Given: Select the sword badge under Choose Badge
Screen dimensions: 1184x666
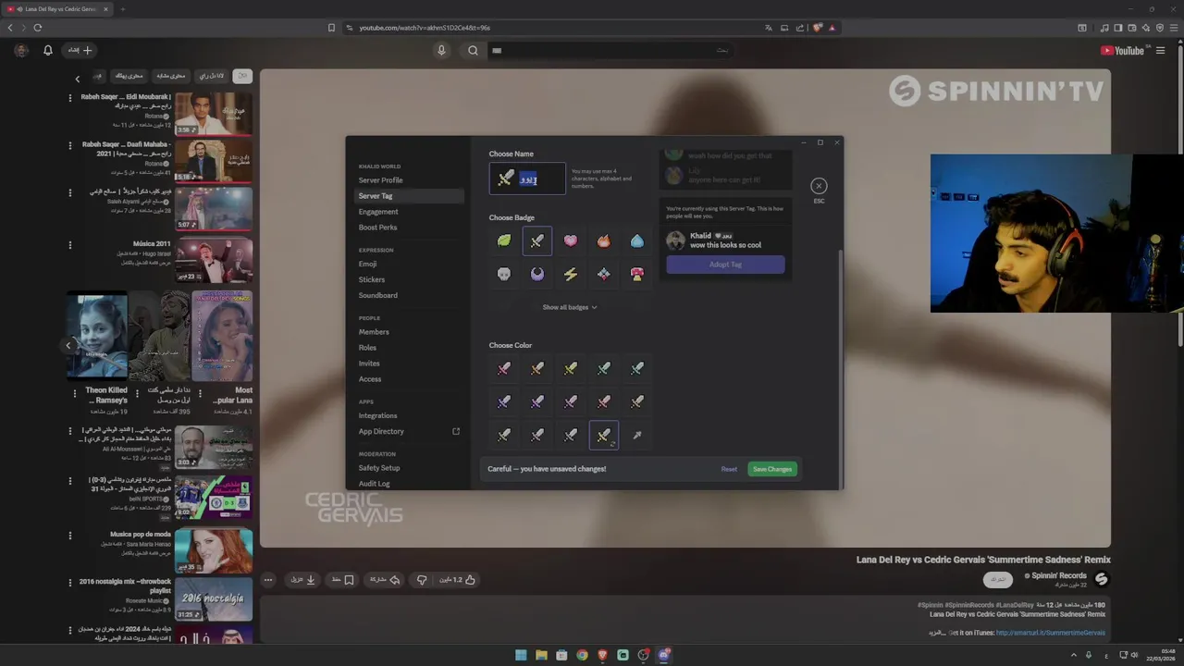Looking at the screenshot, I should (537, 240).
